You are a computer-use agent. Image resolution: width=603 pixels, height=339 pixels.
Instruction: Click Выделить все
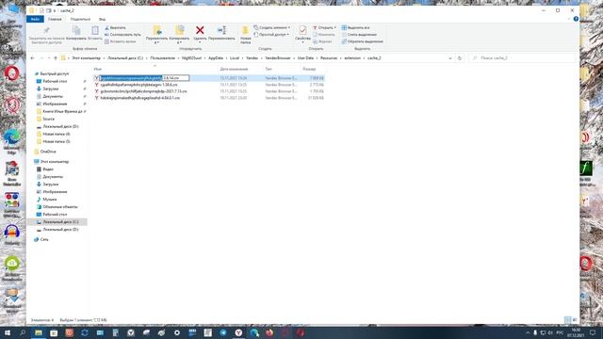(356, 27)
